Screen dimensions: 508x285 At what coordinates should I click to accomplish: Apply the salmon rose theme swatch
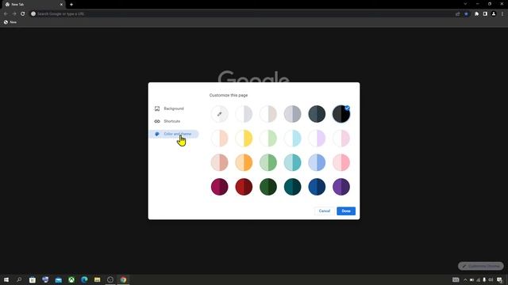tap(220, 162)
